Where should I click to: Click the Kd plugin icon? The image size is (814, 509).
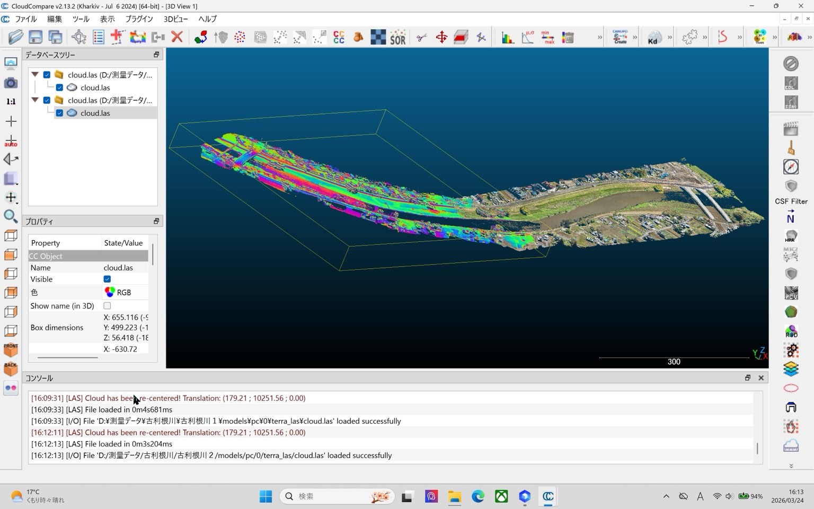pos(654,37)
